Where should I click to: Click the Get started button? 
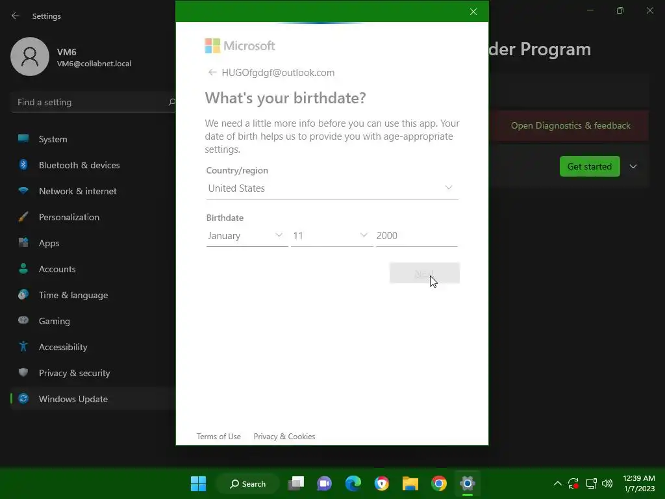[590, 166]
